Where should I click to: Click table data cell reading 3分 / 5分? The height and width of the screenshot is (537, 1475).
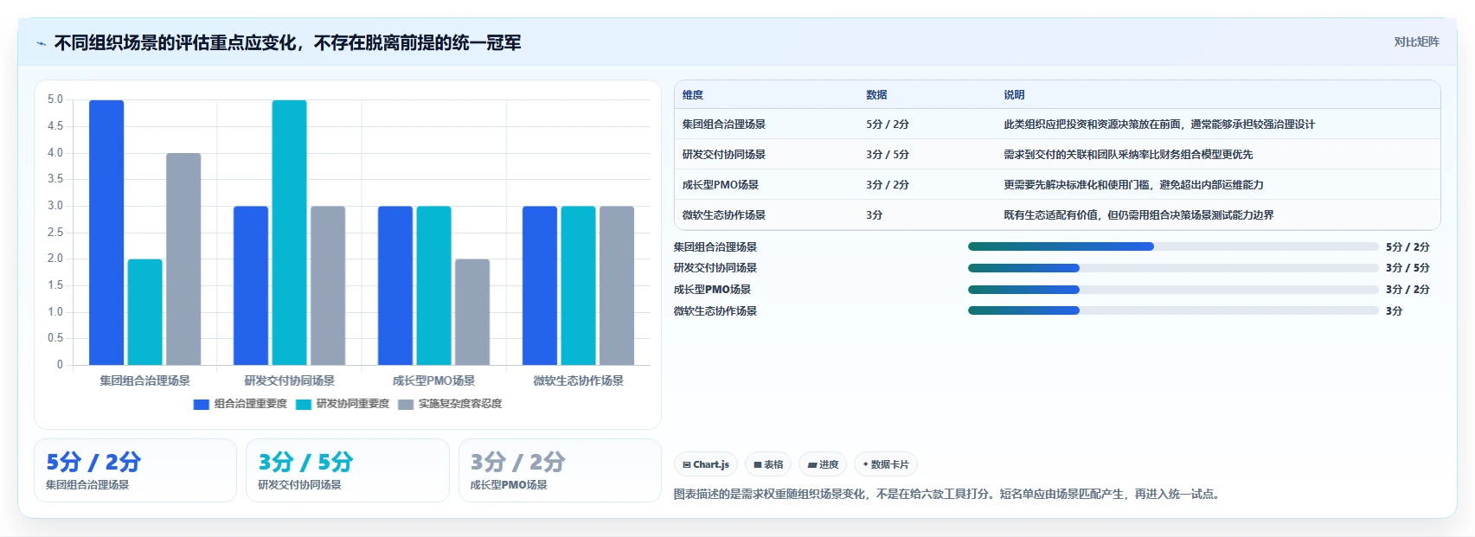(888, 155)
